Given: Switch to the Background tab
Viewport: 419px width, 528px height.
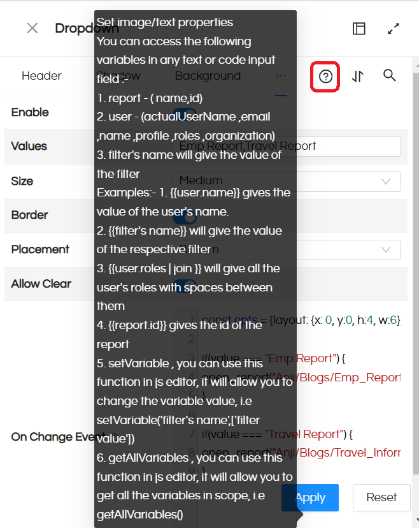Looking at the screenshot, I should tap(208, 76).
